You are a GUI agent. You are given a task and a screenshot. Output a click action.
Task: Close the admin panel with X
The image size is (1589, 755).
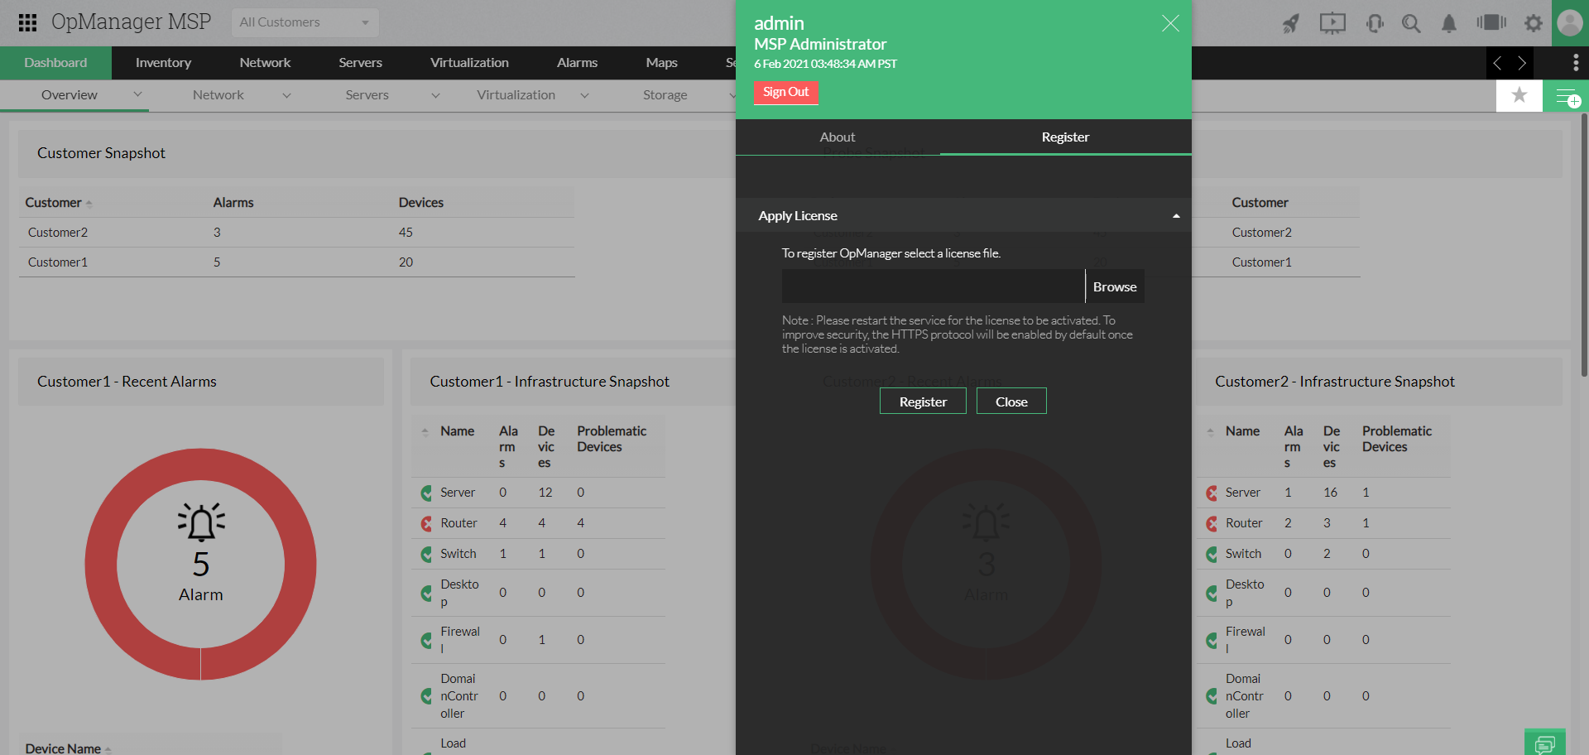pyautogui.click(x=1170, y=23)
